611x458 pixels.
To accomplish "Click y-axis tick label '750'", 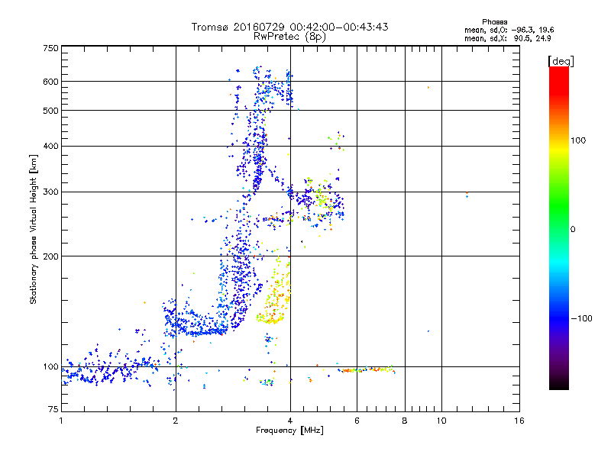I will pos(50,48).
